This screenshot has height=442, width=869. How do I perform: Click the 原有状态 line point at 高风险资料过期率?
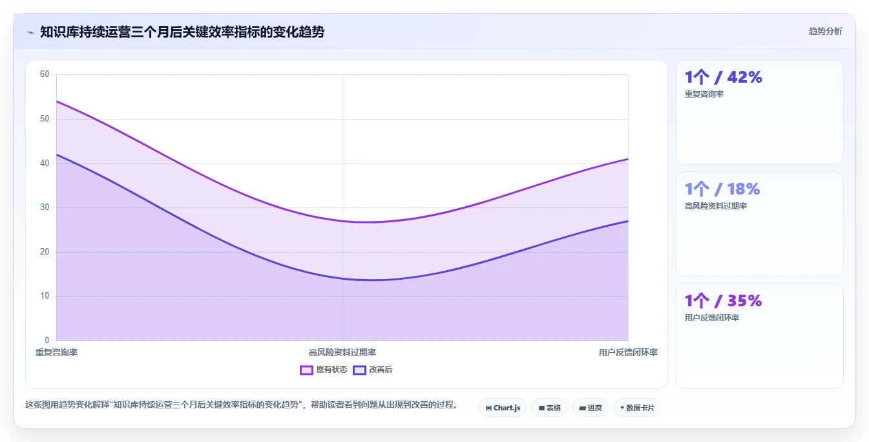coord(342,221)
